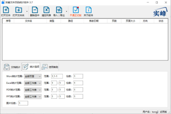Open the Word统计范围 dropdown
171x114 pixels.
tap(33, 76)
